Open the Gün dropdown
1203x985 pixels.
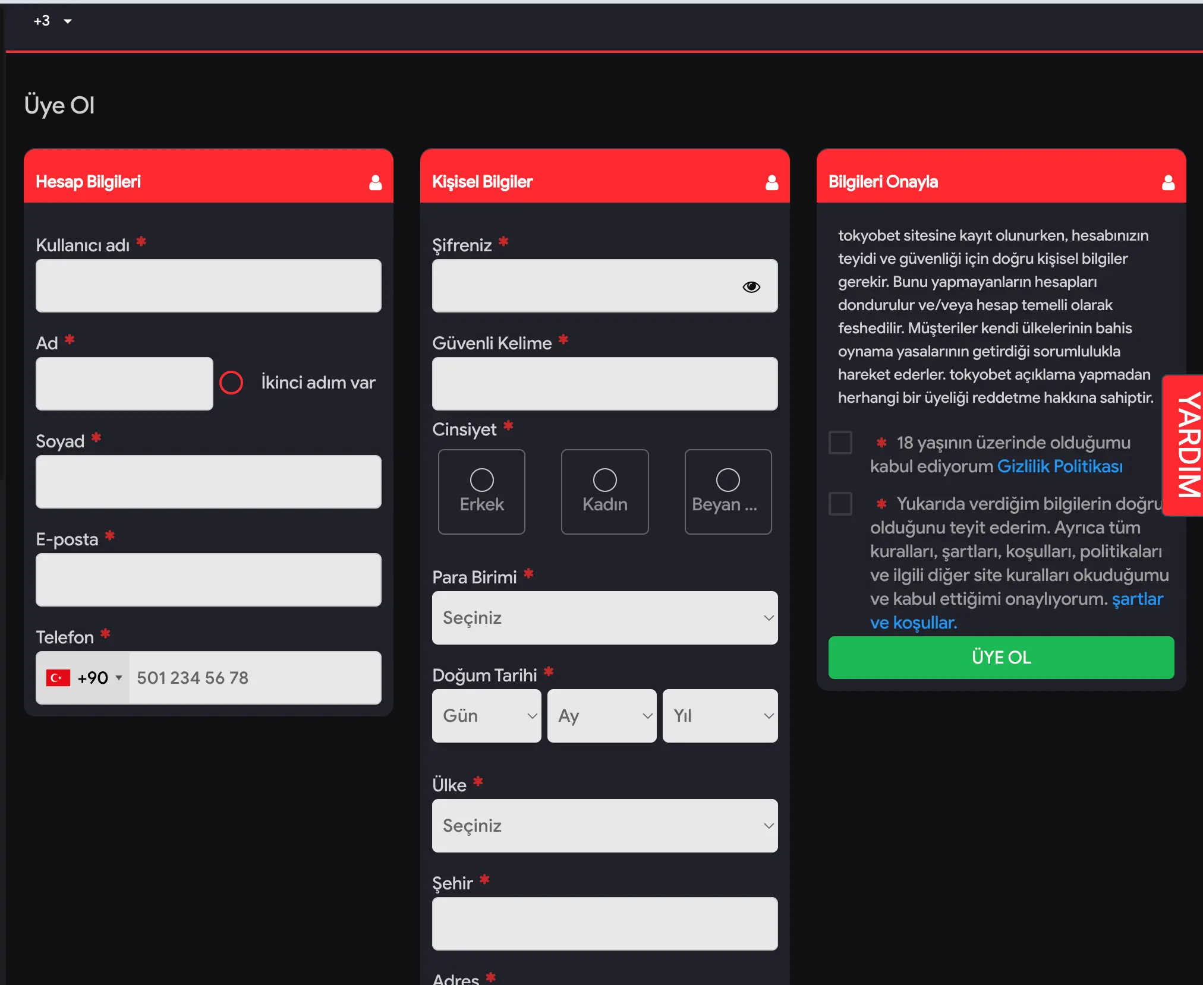486,716
